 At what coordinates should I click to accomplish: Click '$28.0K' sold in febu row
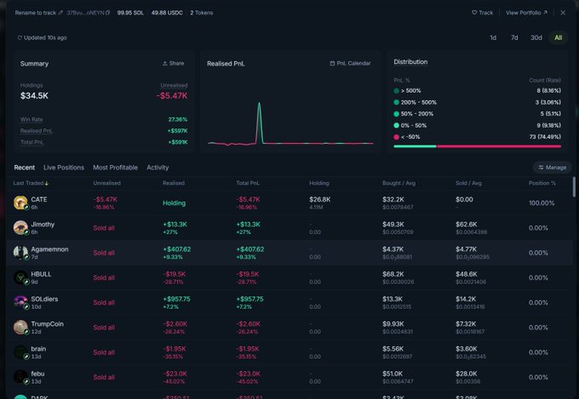[466, 373]
